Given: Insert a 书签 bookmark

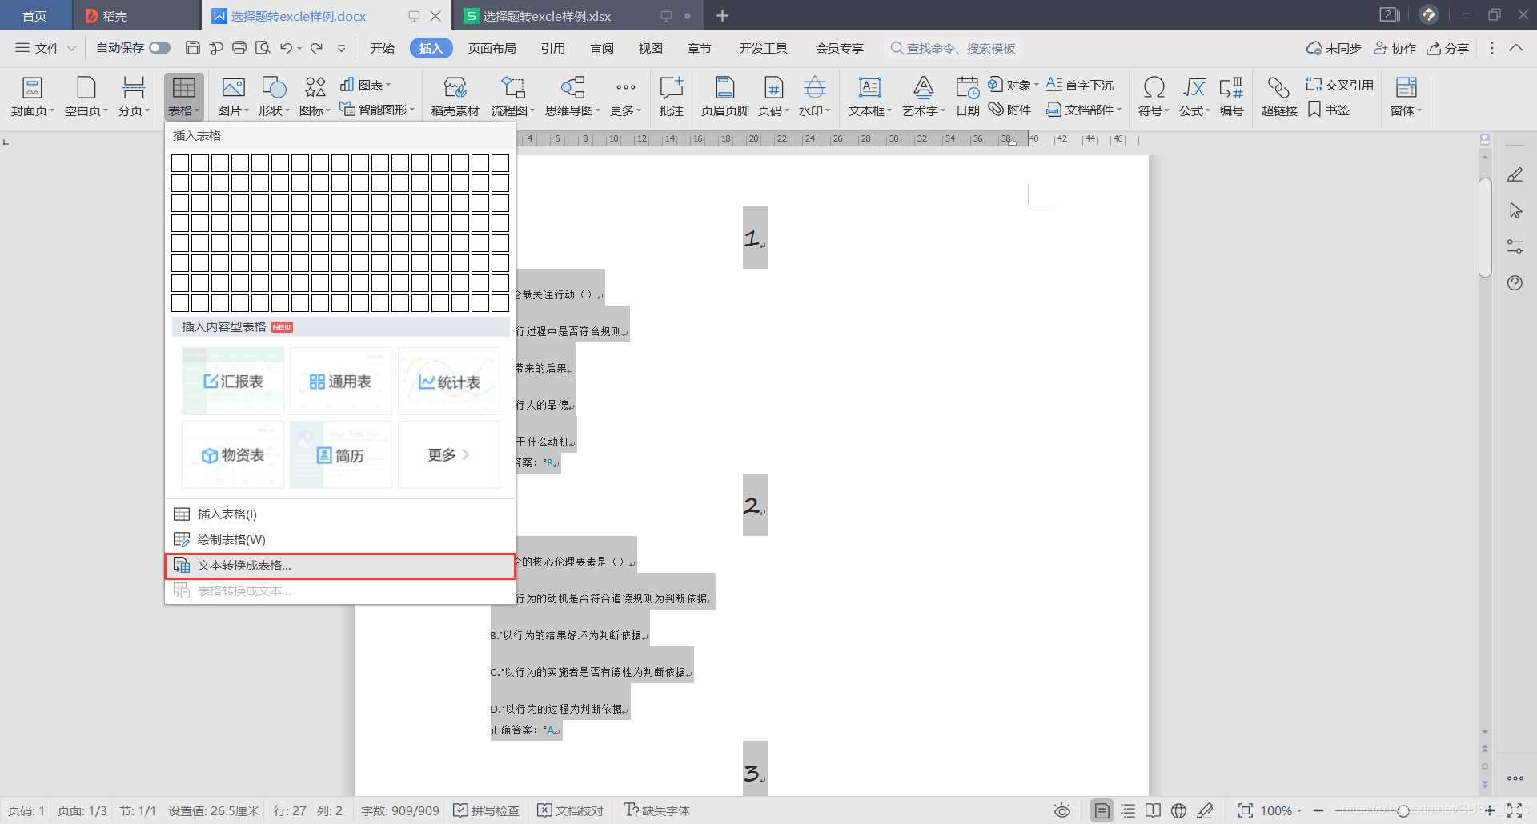Looking at the screenshot, I should click(1329, 110).
